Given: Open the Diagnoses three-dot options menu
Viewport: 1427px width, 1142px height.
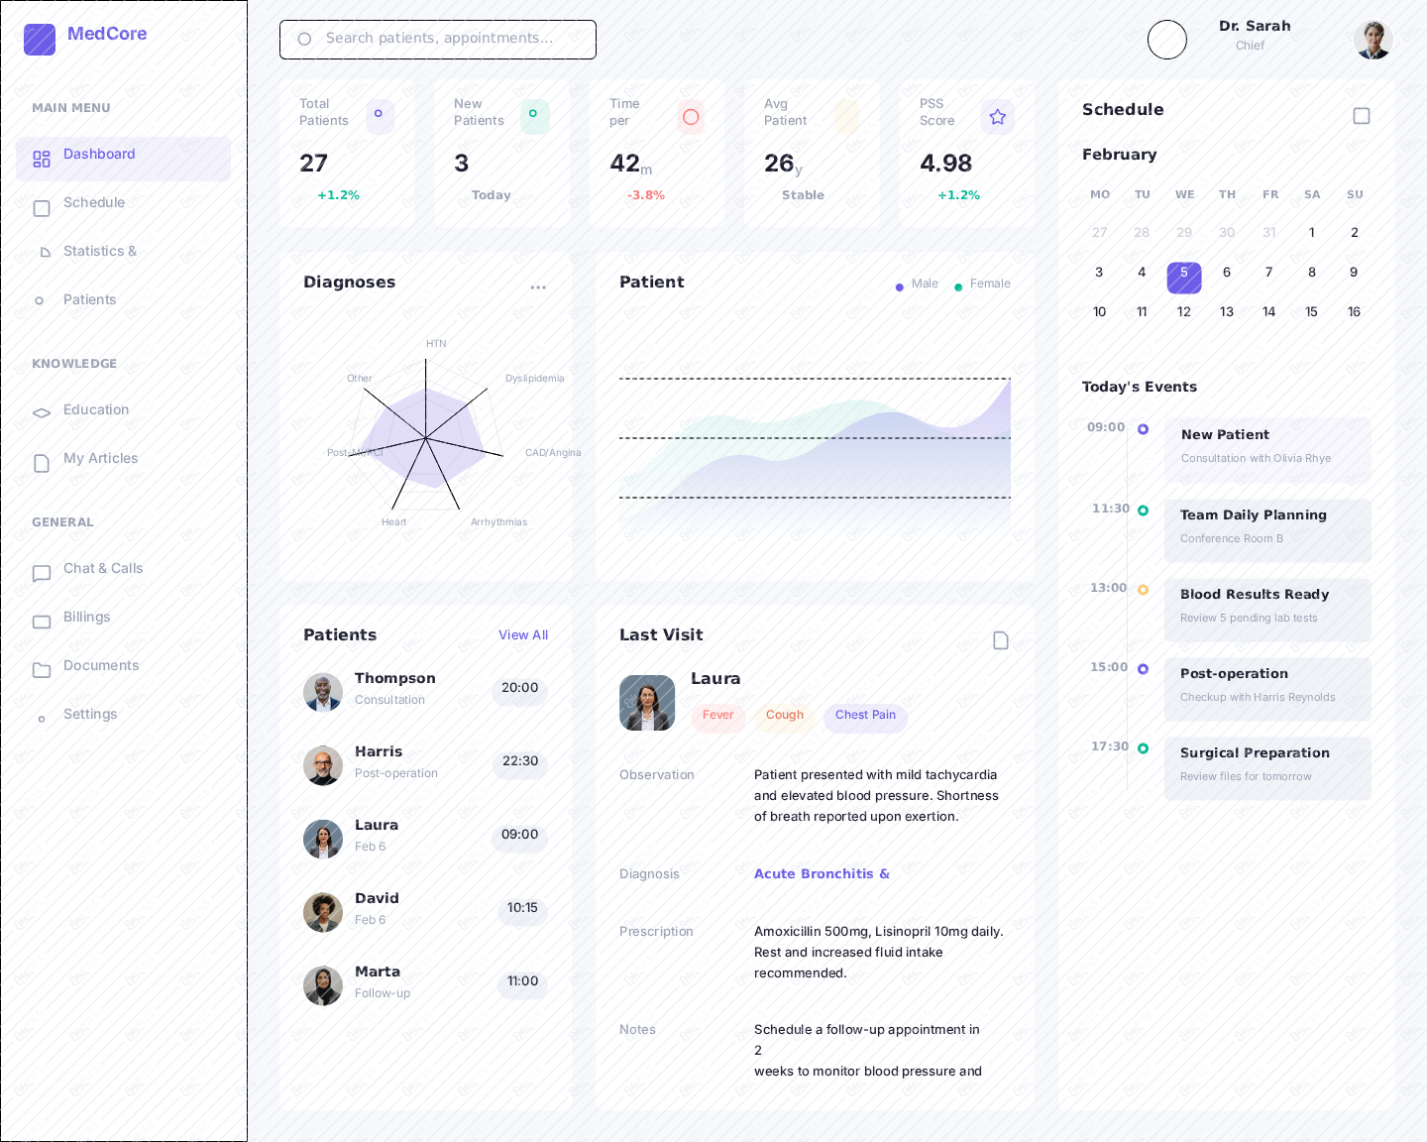Looking at the screenshot, I should tap(538, 287).
